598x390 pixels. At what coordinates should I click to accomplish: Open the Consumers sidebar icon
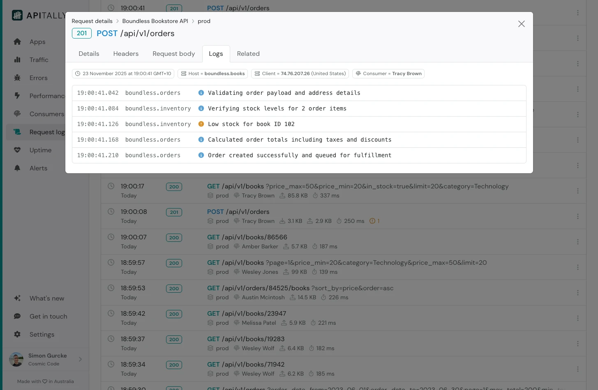click(x=17, y=114)
